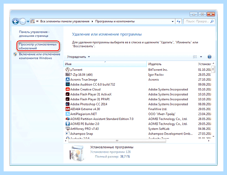This screenshot has height=175, width=227.
Task: Open 'Панель управления - домашняя страница' link
Action: [x=34, y=34]
